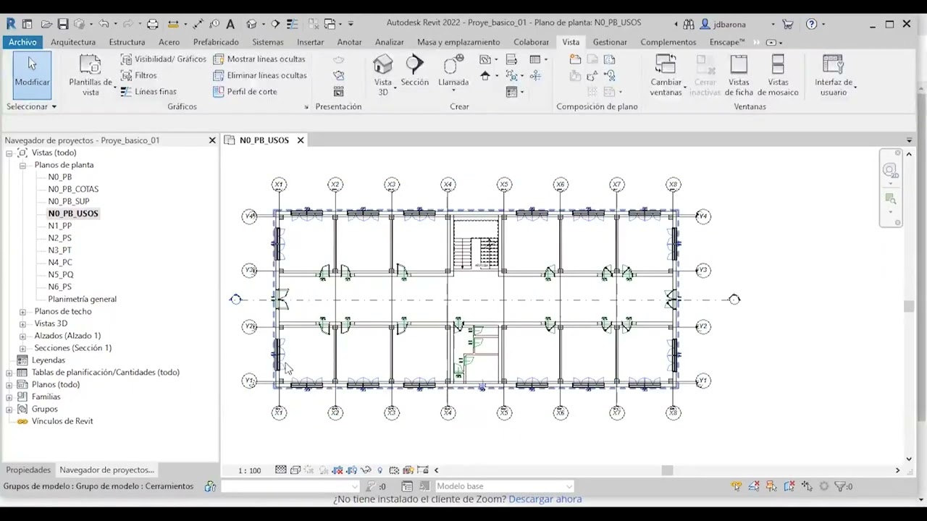This screenshot has width=927, height=521.
Task: Activate Eliminar líneas ocultas
Action: point(259,75)
